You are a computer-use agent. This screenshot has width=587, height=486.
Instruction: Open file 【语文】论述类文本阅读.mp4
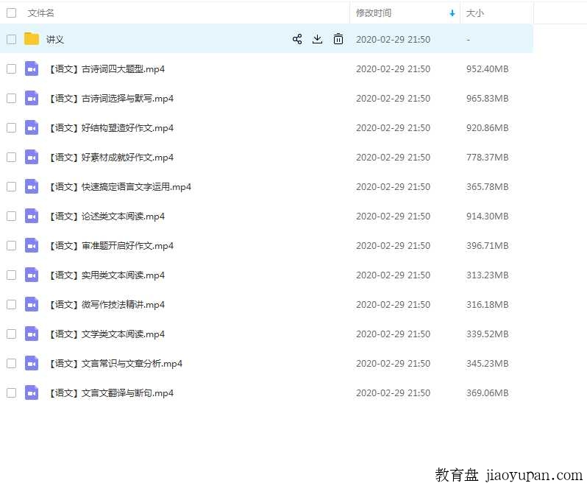pyautogui.click(x=107, y=216)
